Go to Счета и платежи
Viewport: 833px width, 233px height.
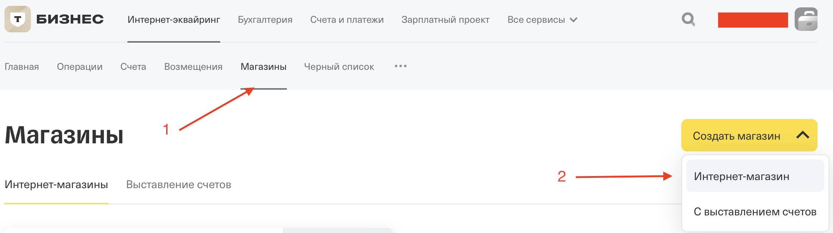(x=348, y=19)
